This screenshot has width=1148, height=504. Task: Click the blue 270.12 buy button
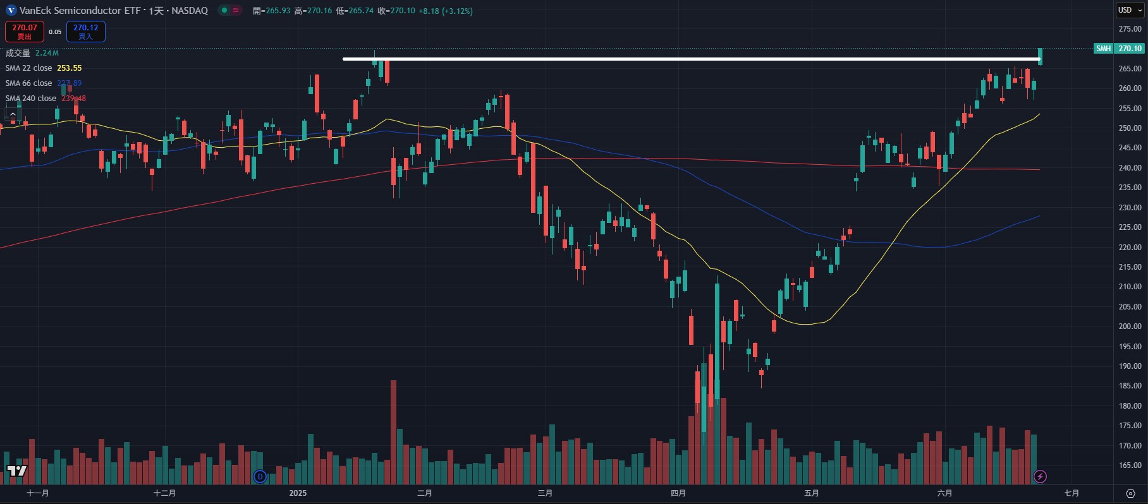85,31
